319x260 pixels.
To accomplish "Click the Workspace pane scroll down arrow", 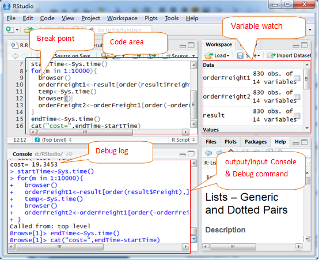I will click(307, 128).
